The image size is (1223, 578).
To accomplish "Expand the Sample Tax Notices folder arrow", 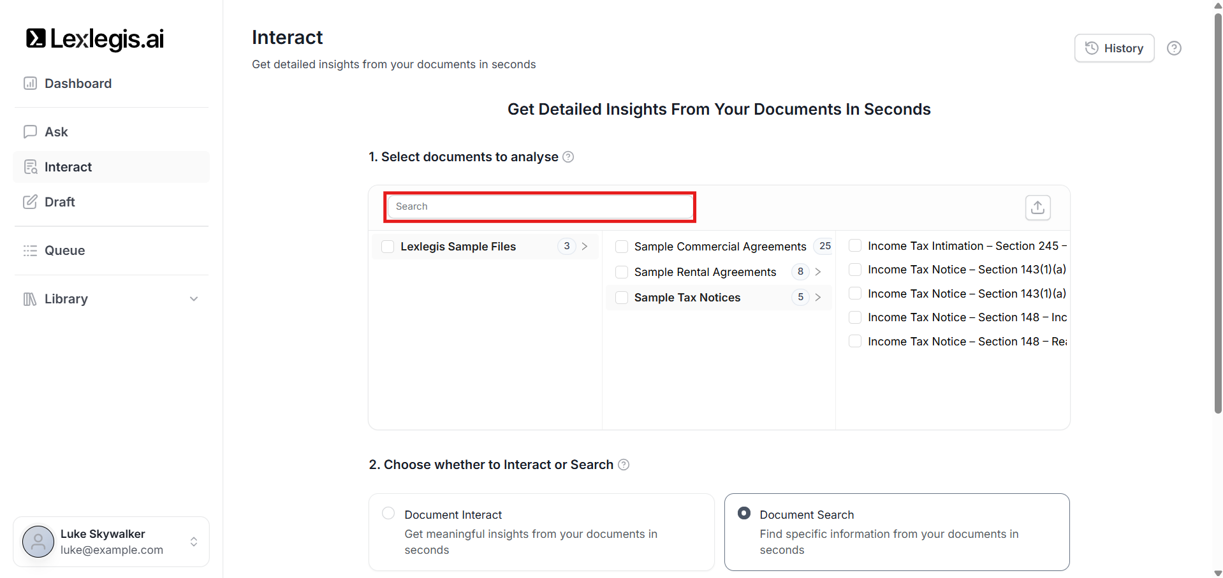I will coord(818,298).
